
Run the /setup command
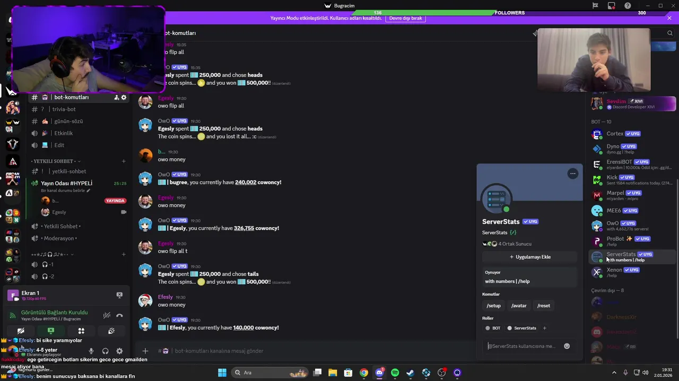[x=494, y=306]
